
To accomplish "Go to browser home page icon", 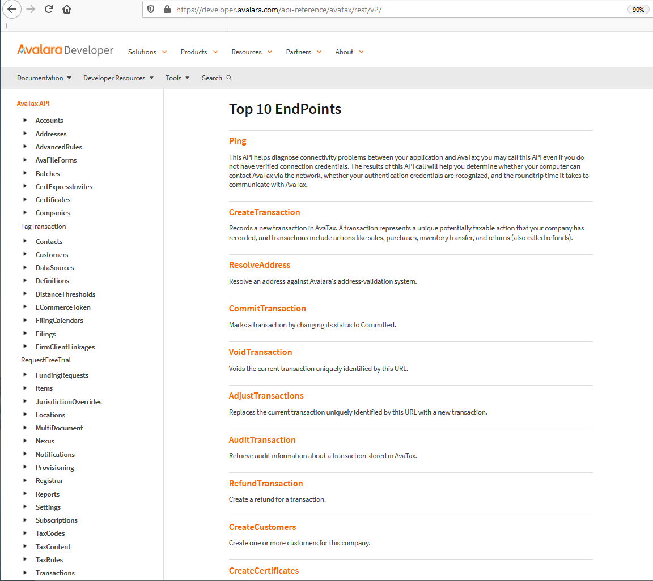I will 67,10.
